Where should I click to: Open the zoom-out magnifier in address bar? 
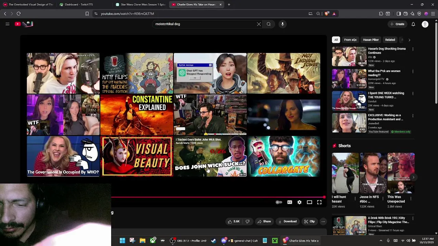[318, 14]
